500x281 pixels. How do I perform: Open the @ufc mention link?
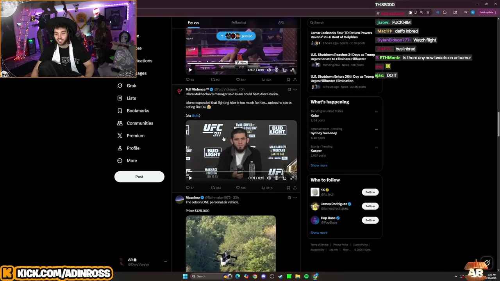(x=196, y=116)
